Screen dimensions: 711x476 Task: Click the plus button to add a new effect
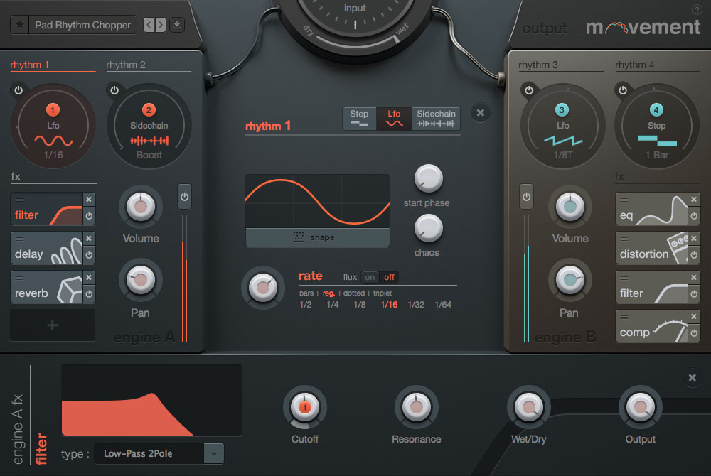52,324
